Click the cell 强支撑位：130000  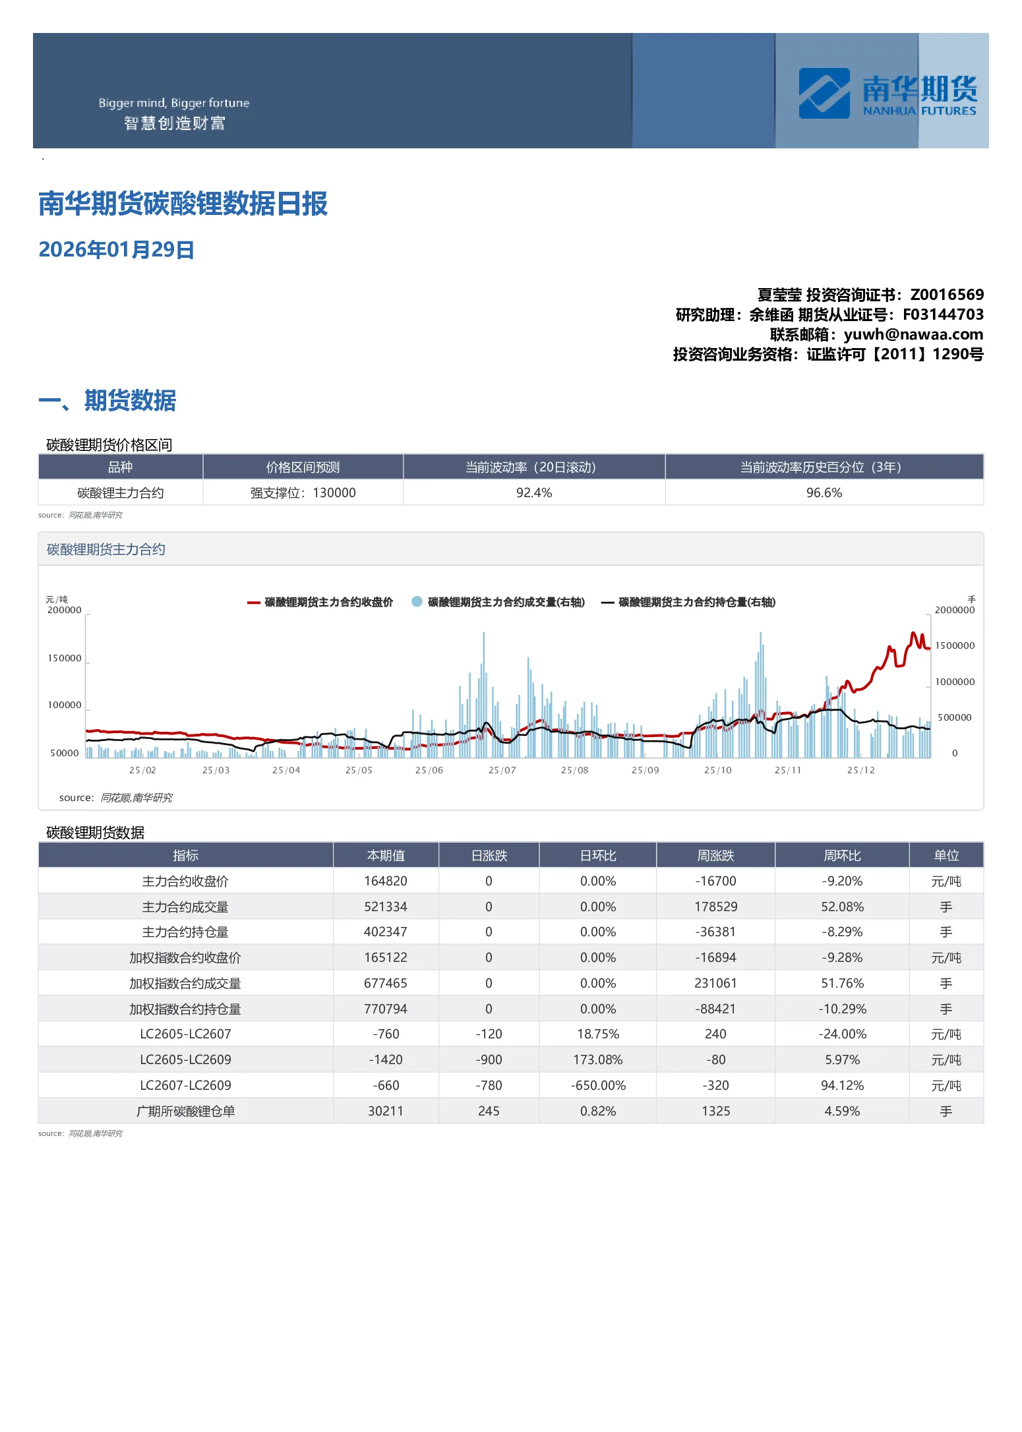[x=303, y=493]
